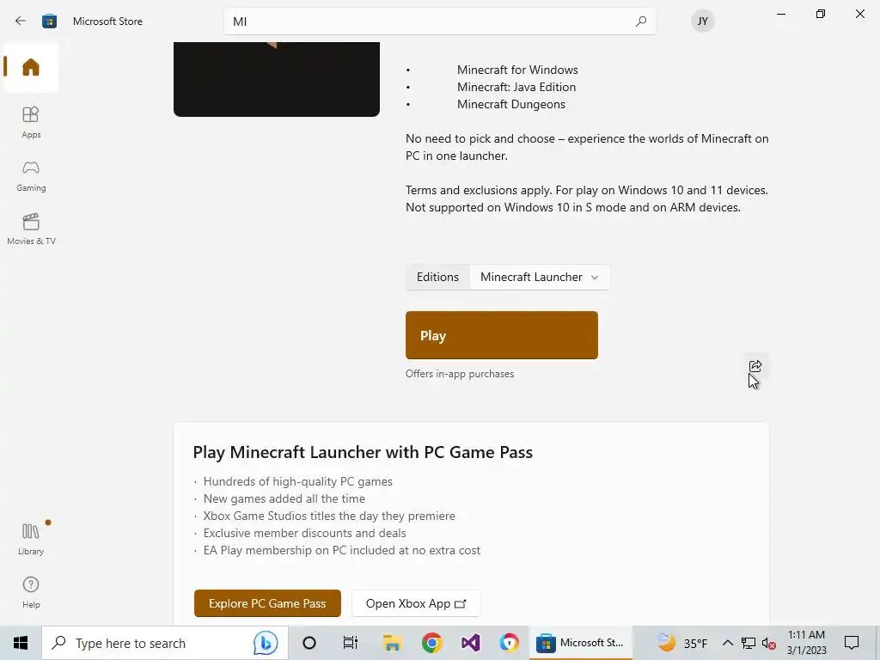
Task: Open the Editions Minecraft Launcher dropdown
Action: click(x=540, y=278)
